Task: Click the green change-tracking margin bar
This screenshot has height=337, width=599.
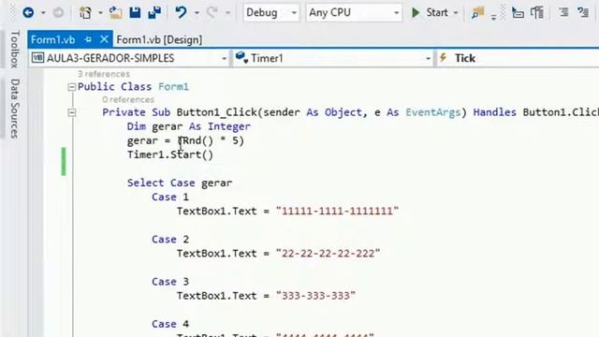Action: [64, 162]
